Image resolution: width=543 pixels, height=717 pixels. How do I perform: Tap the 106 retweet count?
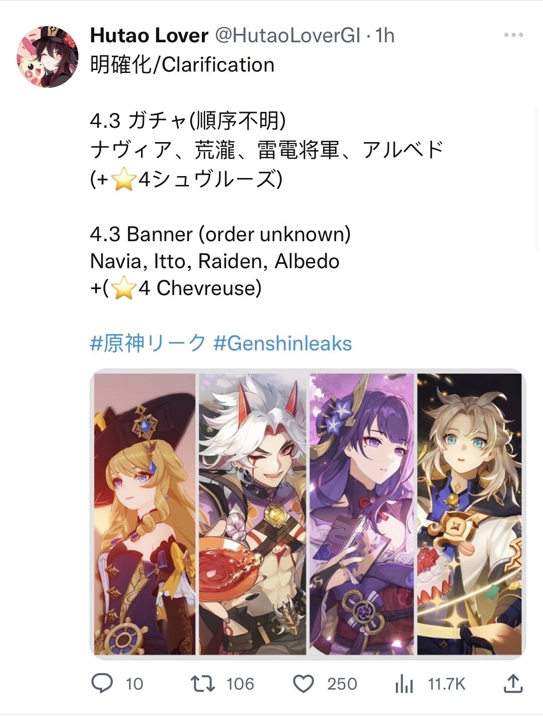click(240, 684)
